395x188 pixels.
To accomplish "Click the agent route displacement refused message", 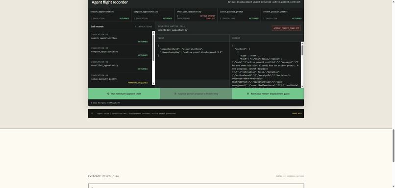I will [x=136, y=114].
